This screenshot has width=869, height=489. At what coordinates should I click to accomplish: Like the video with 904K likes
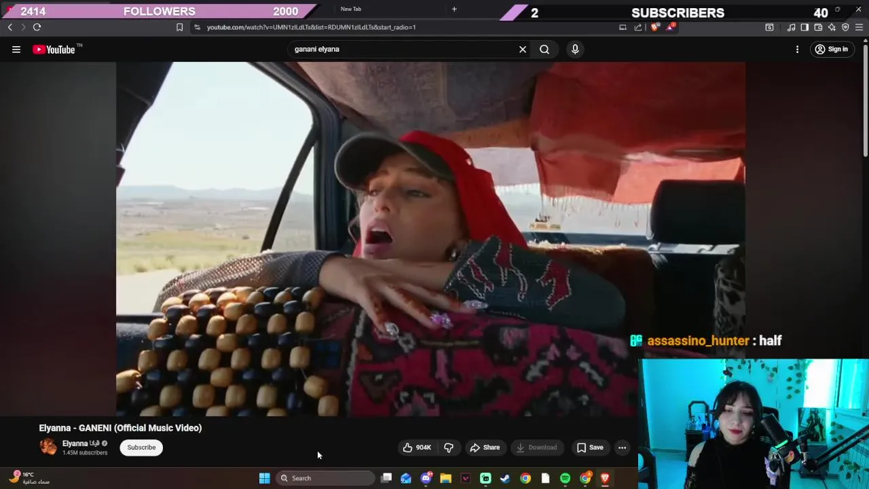[417, 448]
